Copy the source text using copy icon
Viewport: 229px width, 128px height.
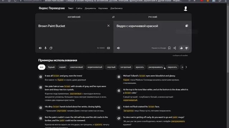click(51, 48)
